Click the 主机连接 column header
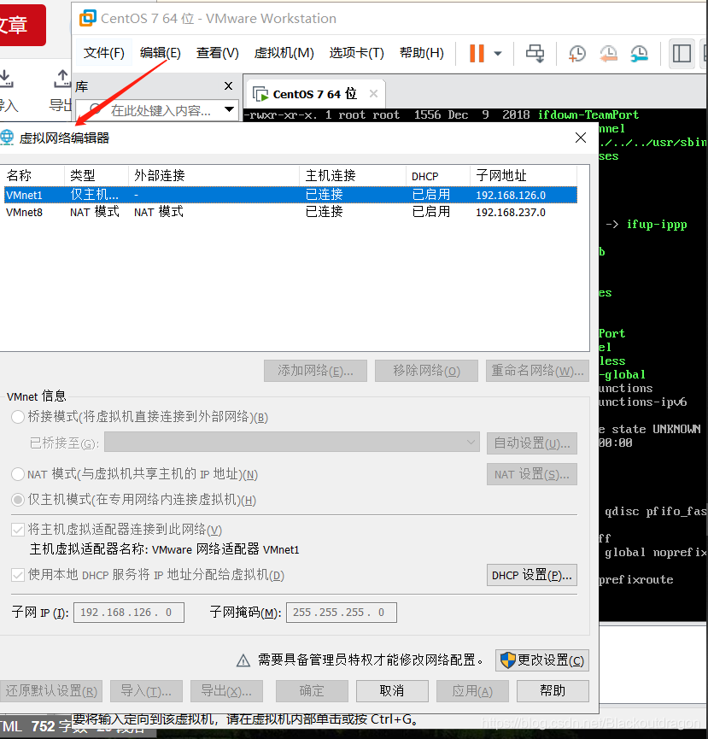This screenshot has height=739, width=708. coord(353,176)
